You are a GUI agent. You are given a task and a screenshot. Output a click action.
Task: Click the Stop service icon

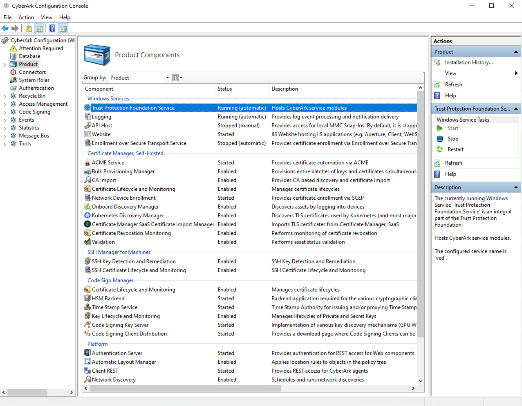pyautogui.click(x=440, y=139)
